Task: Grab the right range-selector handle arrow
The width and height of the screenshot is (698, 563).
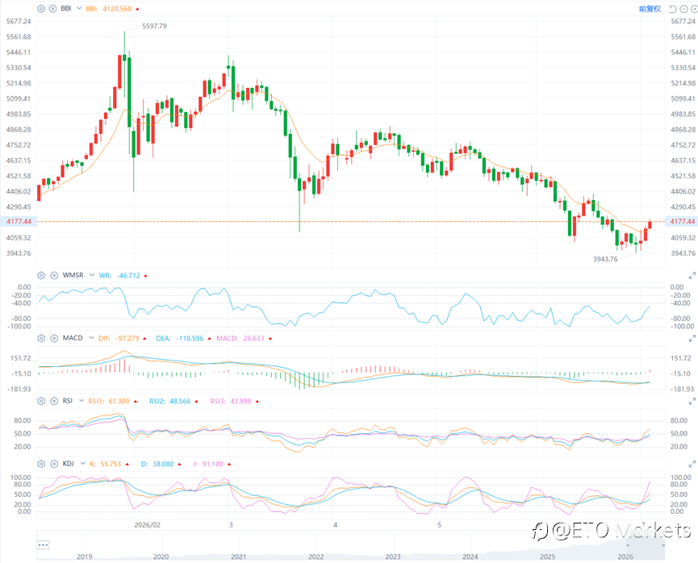Action: click(x=662, y=544)
